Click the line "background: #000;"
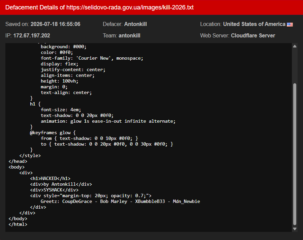The width and height of the screenshot is (303, 240). click(64, 47)
